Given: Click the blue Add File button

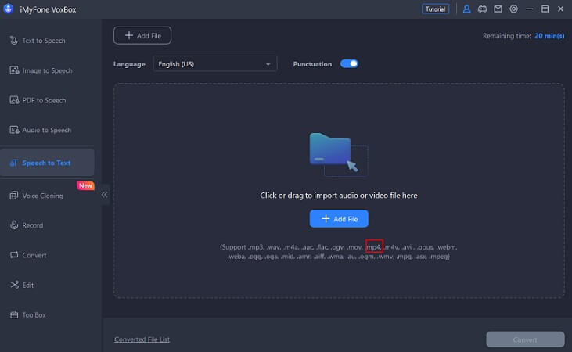Looking at the screenshot, I should coord(339,218).
